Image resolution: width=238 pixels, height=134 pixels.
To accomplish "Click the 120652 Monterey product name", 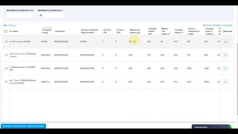I will coord(23,82).
